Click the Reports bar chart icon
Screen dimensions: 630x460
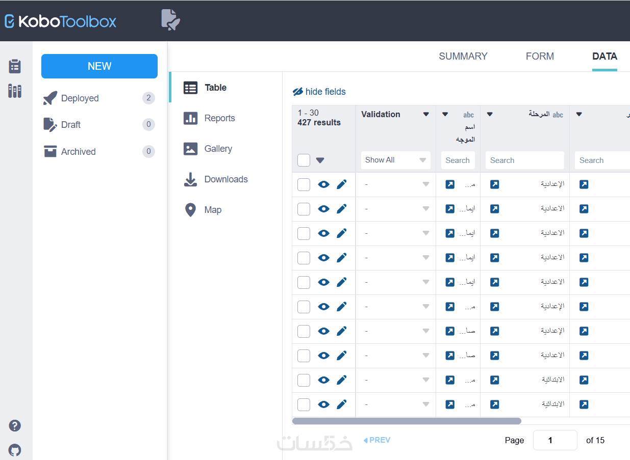tap(190, 118)
